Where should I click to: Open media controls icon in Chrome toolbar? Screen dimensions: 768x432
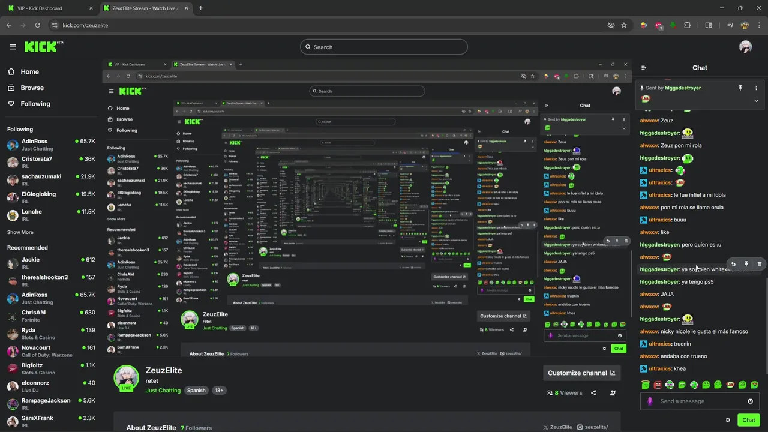[730, 25]
